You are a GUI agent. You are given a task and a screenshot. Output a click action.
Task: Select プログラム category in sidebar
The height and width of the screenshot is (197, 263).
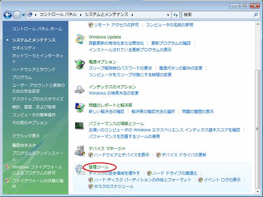click(x=22, y=77)
